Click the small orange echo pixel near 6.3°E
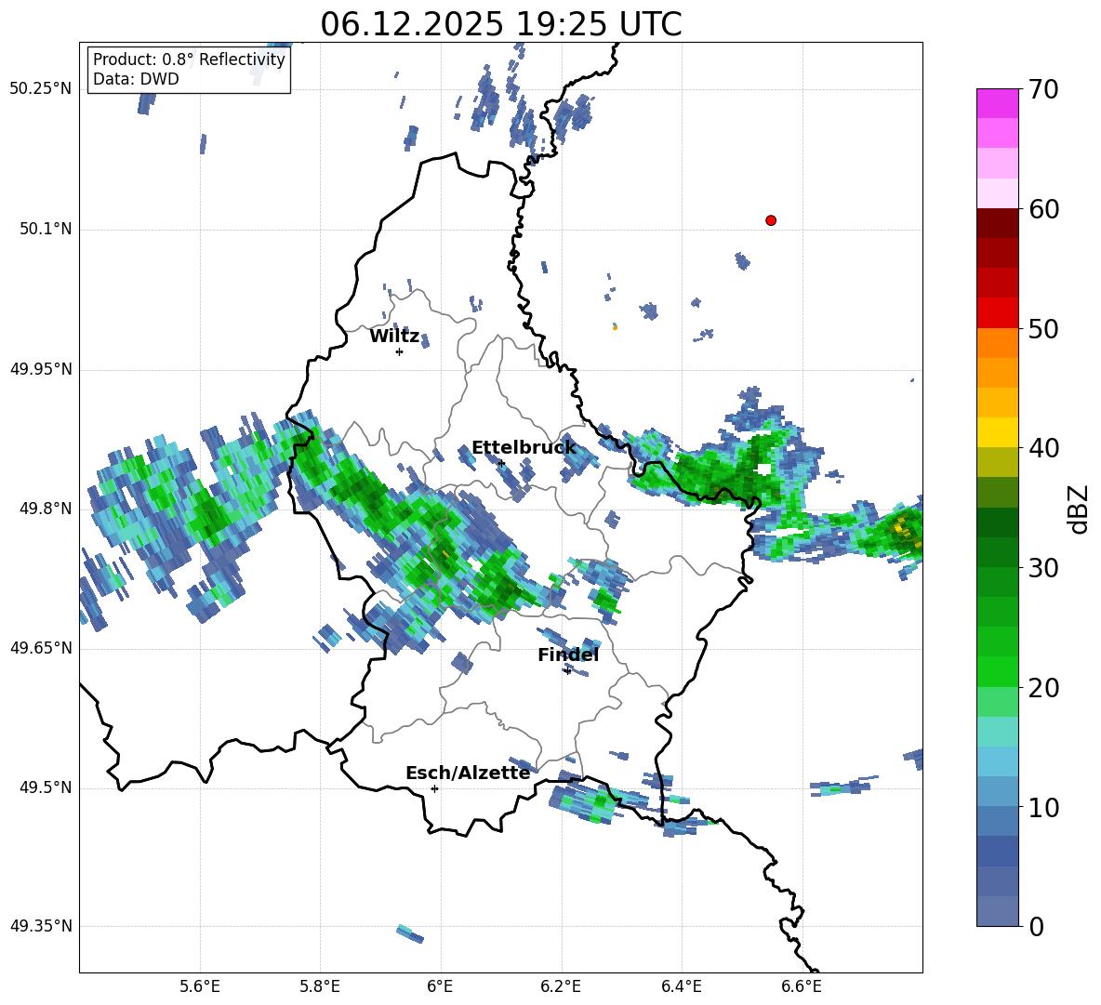The image size is (1101, 1005). [x=615, y=327]
